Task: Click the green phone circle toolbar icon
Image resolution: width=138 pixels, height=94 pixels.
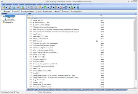Action: click(45, 8)
